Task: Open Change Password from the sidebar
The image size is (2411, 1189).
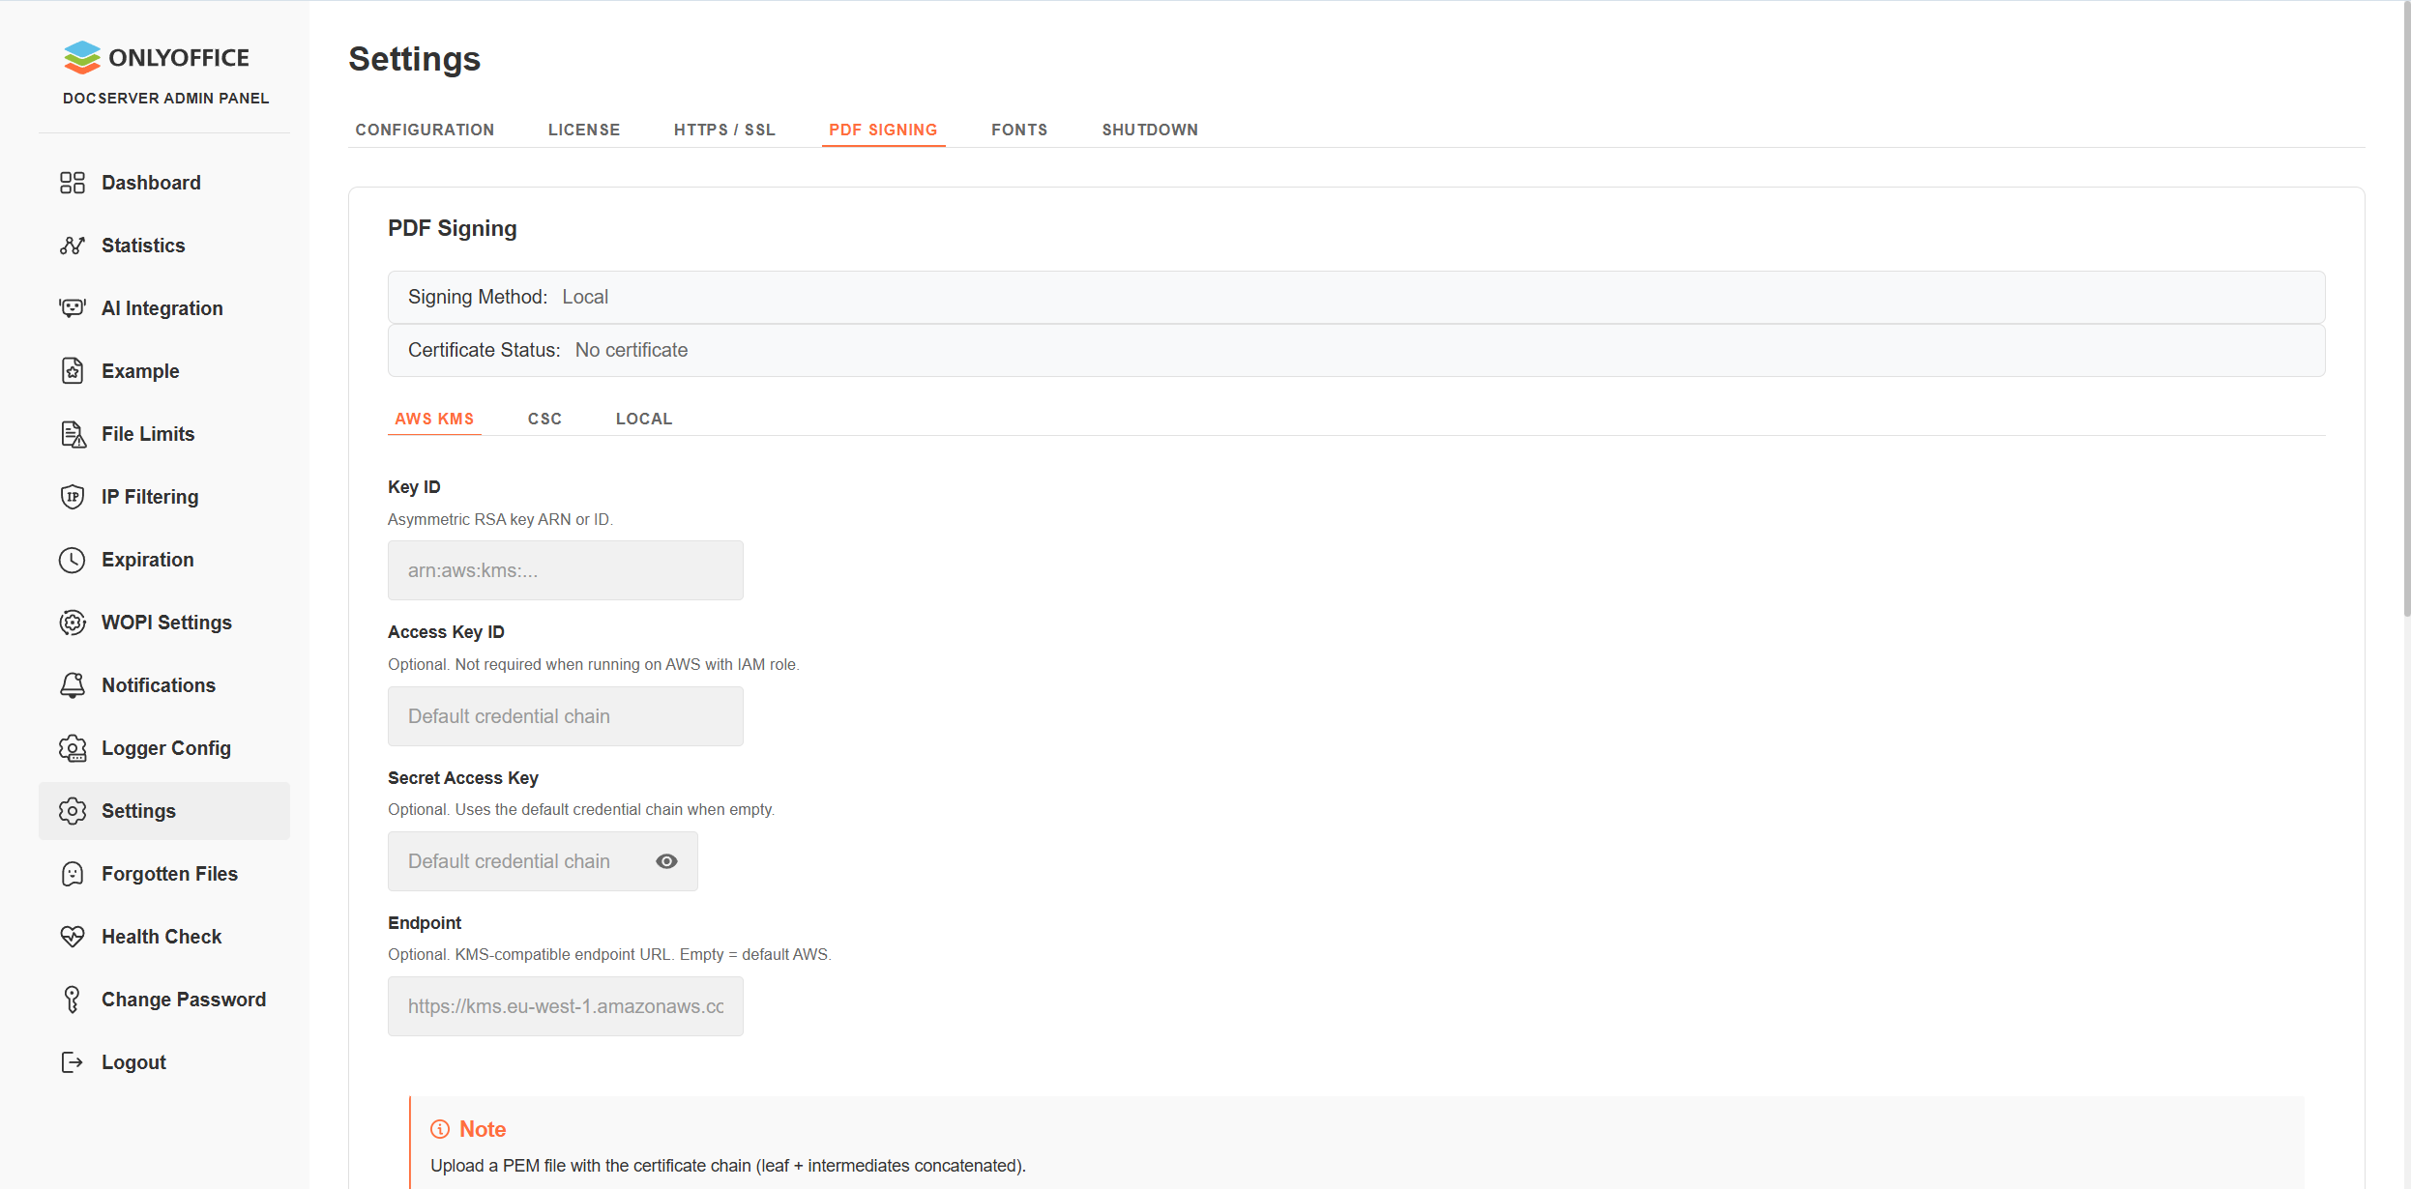Action: point(184,999)
